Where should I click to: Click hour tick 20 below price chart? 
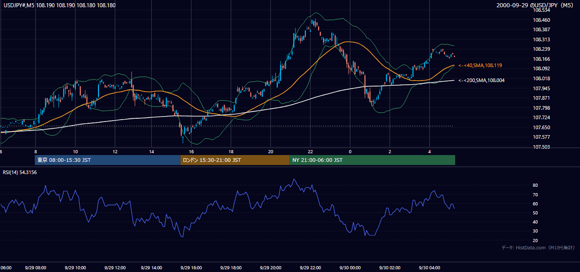point(270,152)
